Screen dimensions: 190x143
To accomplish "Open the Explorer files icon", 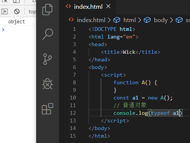I will point(47,10).
